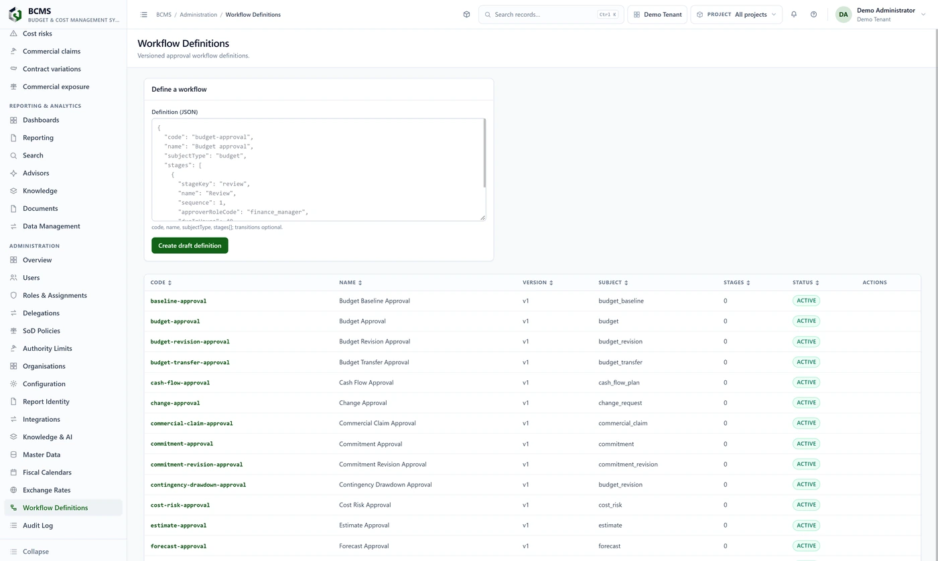Sort the table by the Status column
This screenshot has width=938, height=561.
click(806, 283)
